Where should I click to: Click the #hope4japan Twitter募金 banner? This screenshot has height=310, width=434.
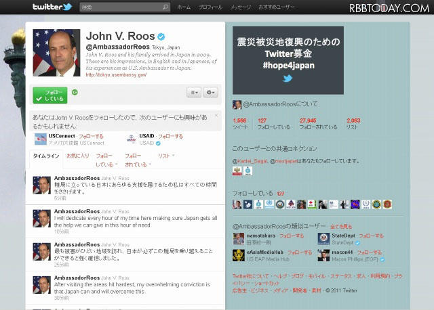coord(288,60)
